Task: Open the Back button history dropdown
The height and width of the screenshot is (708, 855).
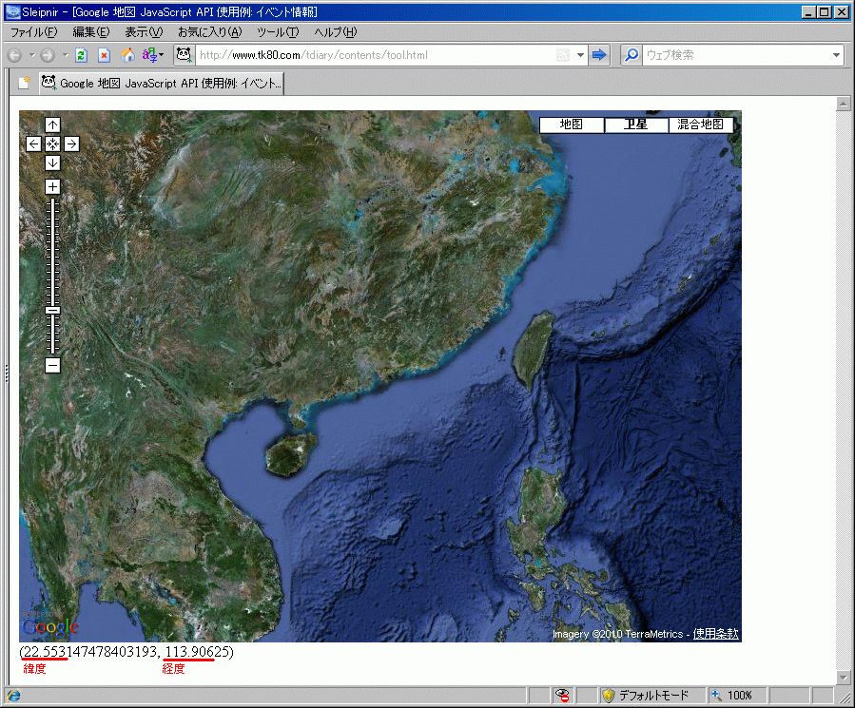Action: click(31, 55)
